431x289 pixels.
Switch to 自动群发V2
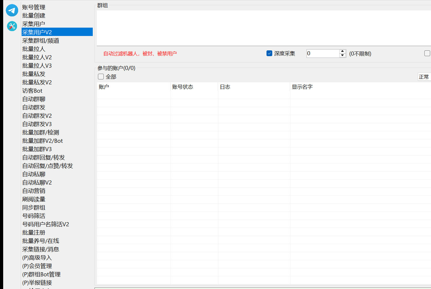pyautogui.click(x=57, y=116)
